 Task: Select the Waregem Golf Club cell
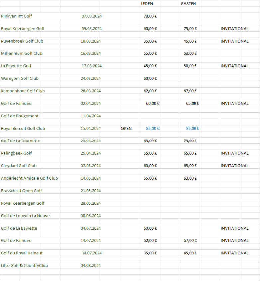20,78
